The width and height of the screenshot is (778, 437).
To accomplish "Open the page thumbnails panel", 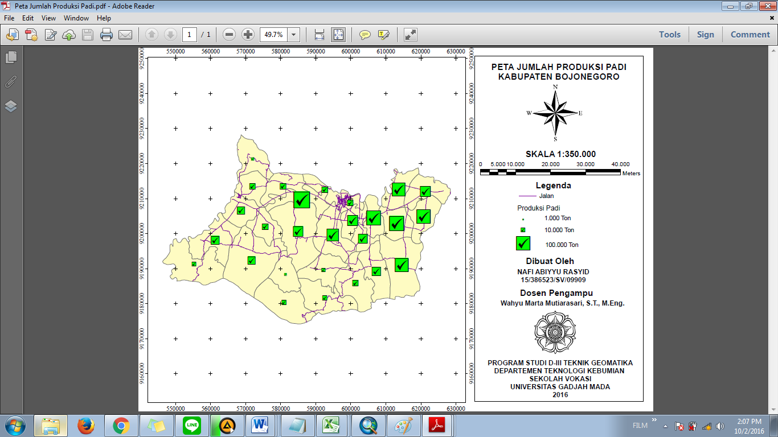I will 11,57.
